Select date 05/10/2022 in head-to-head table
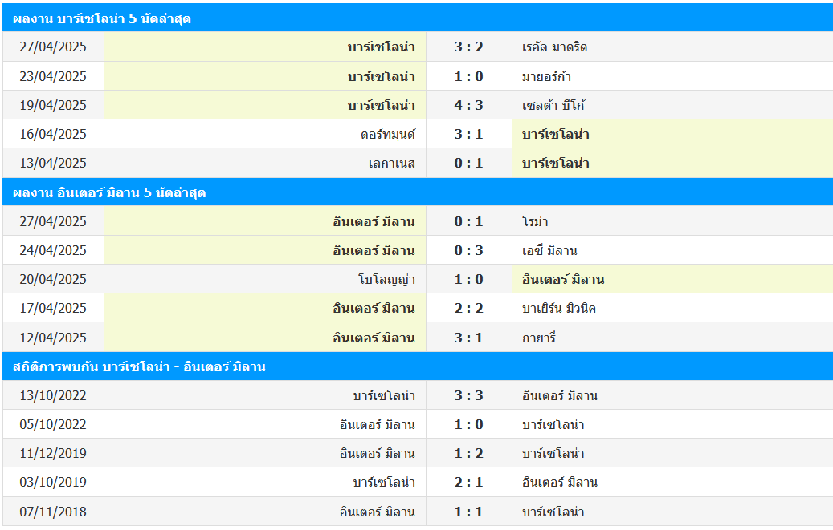 click(53, 424)
